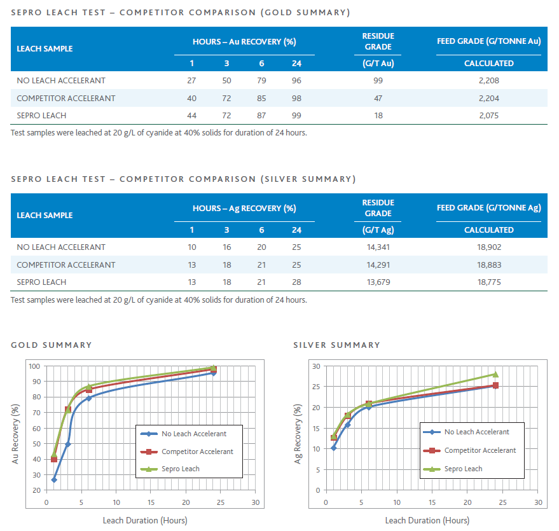Click 'LEACH SAMPLE' header in the silver table
The height and width of the screenshot is (531, 559).
45,215
